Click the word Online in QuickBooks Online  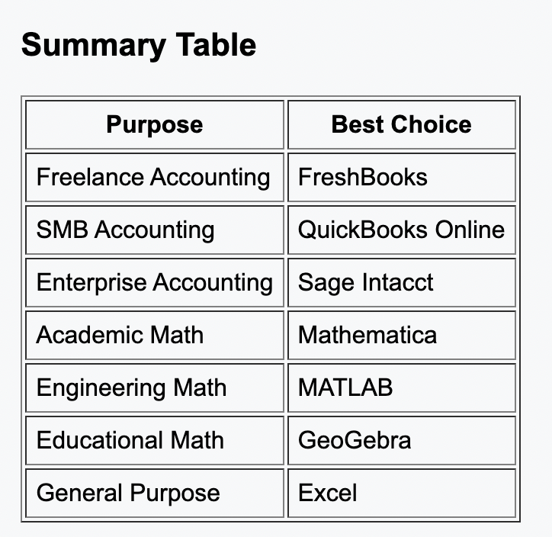point(470,230)
